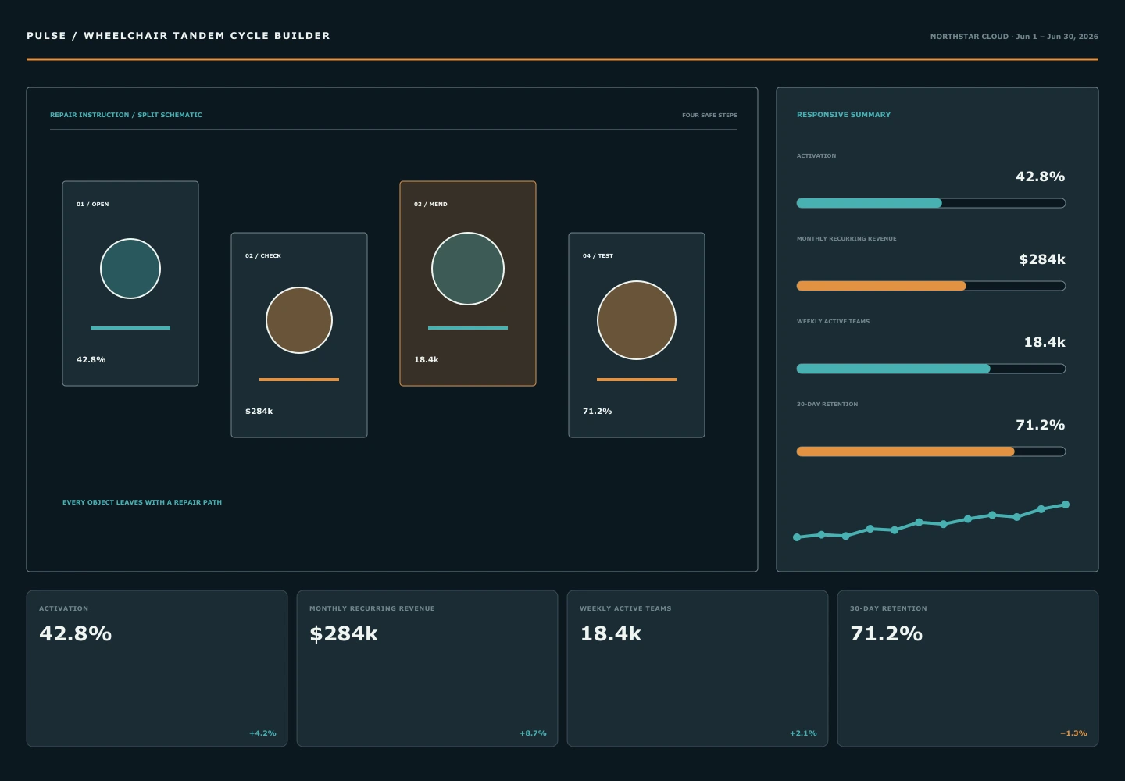
Task: Select the "03 / MEND" step label
Action: coord(430,205)
